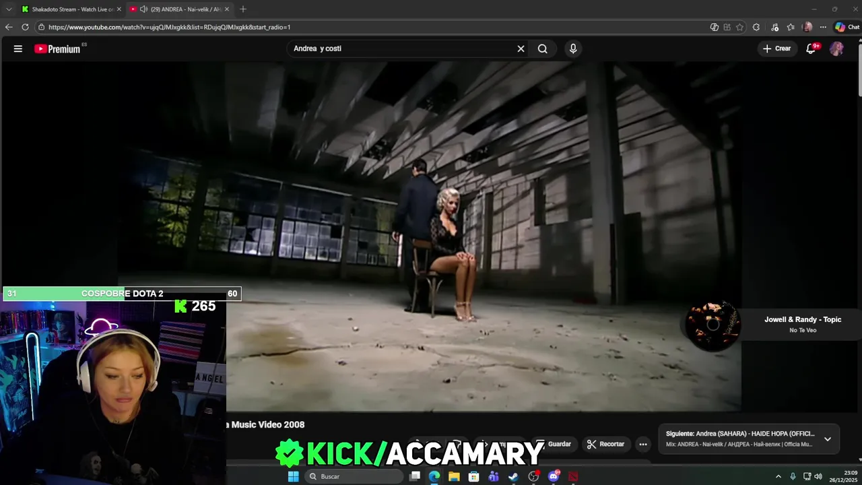862x485 pixels.
Task: Click the taskbar Buscar search box
Action: point(354,476)
